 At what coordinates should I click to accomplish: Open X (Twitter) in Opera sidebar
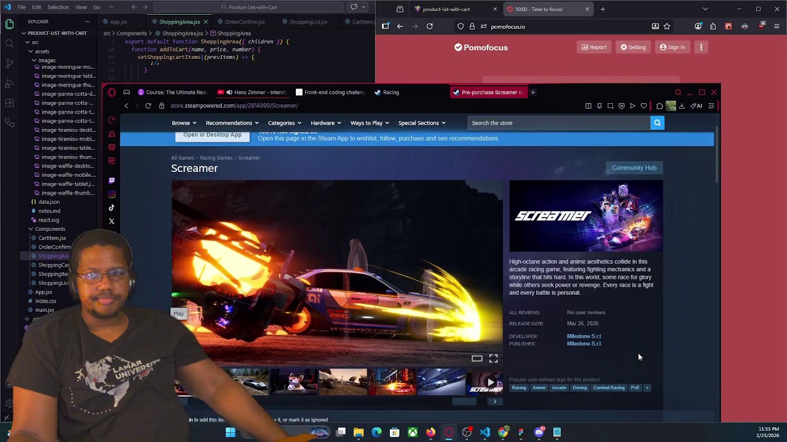(111, 221)
